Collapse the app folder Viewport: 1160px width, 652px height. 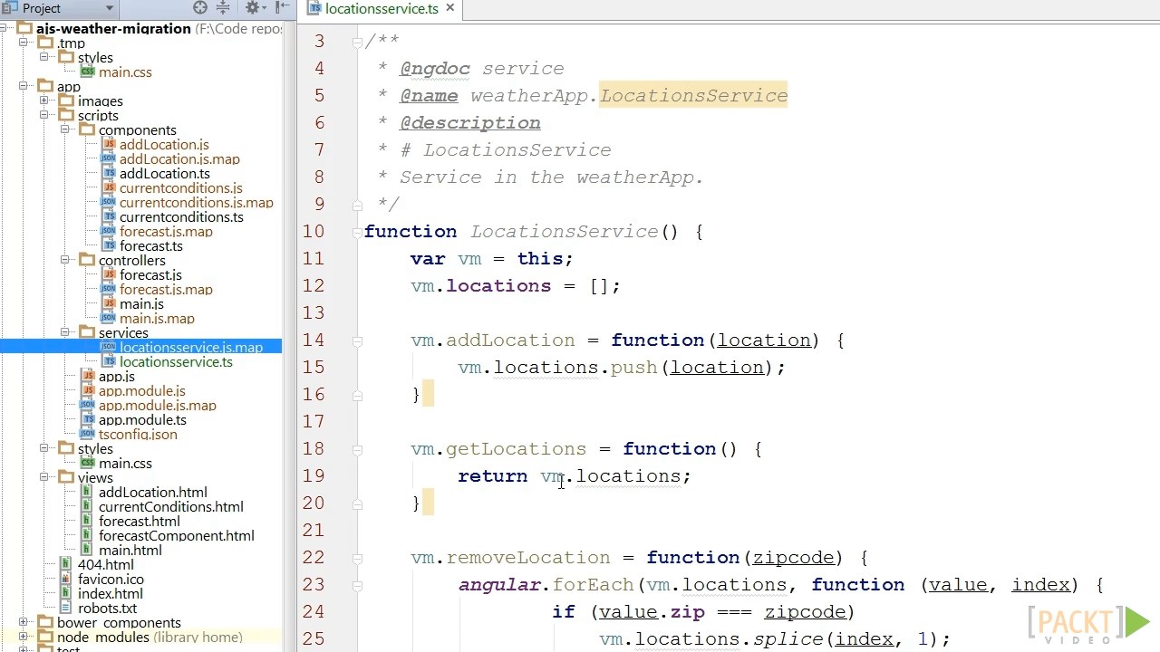click(x=24, y=86)
